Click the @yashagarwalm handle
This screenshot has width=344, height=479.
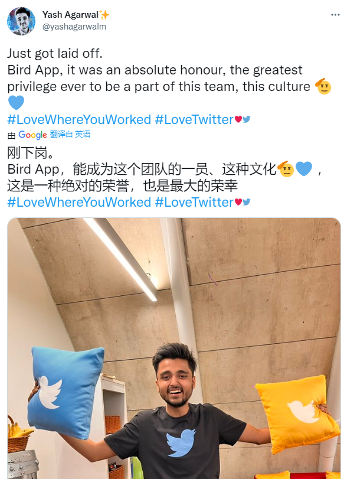pyautogui.click(x=74, y=27)
